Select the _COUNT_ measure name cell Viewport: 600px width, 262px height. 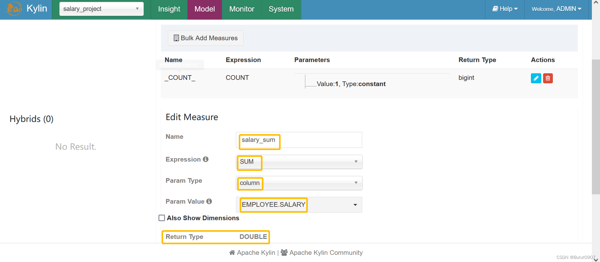coord(180,78)
